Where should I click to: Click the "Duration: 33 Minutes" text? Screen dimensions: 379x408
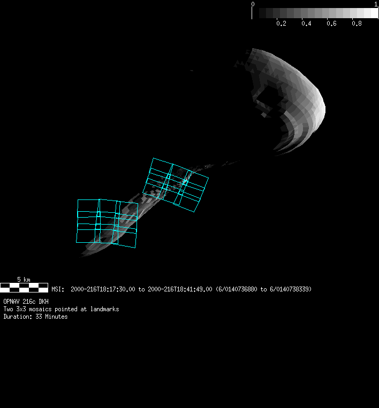(35, 317)
